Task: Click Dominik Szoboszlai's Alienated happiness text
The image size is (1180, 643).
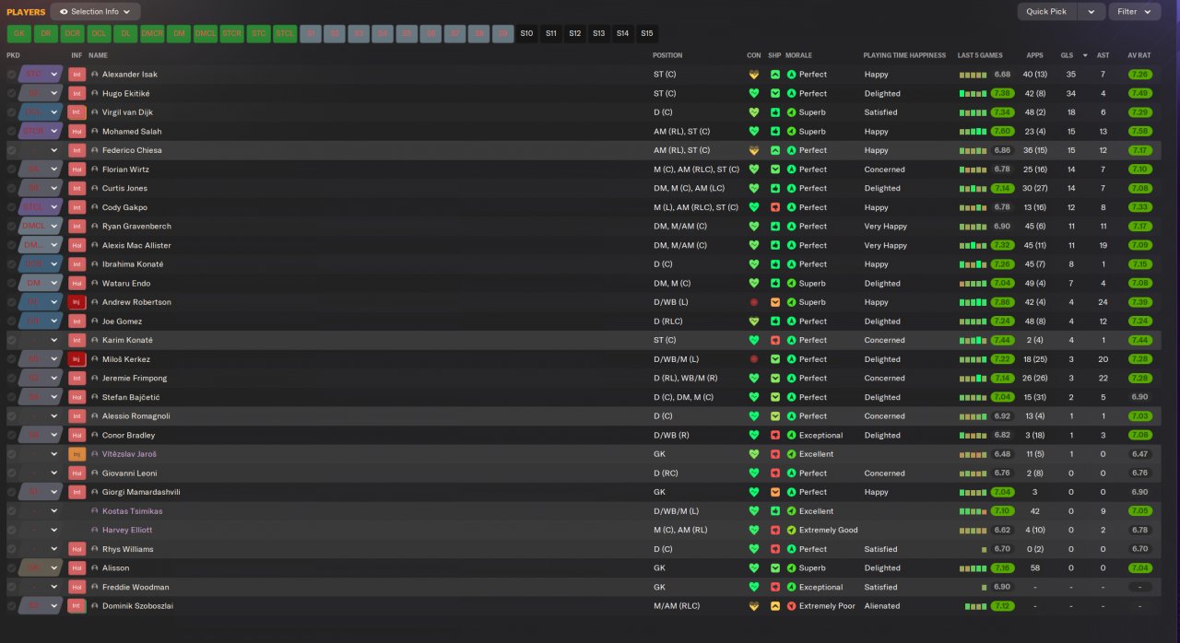Action: 882,606
